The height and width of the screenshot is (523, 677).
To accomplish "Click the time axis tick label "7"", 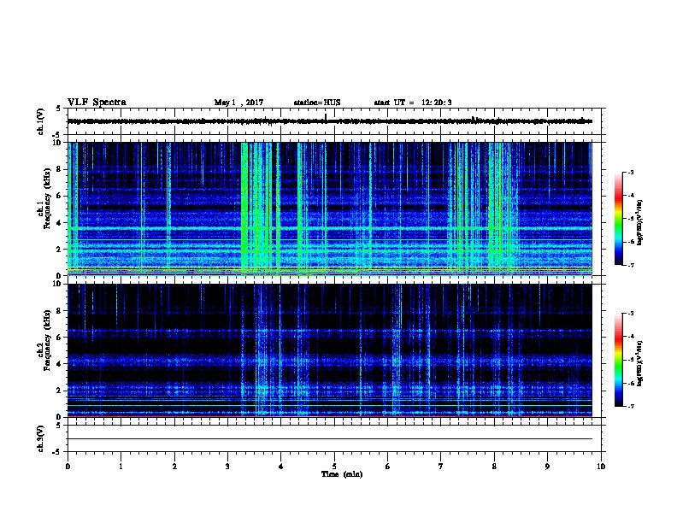I will click(x=441, y=467).
